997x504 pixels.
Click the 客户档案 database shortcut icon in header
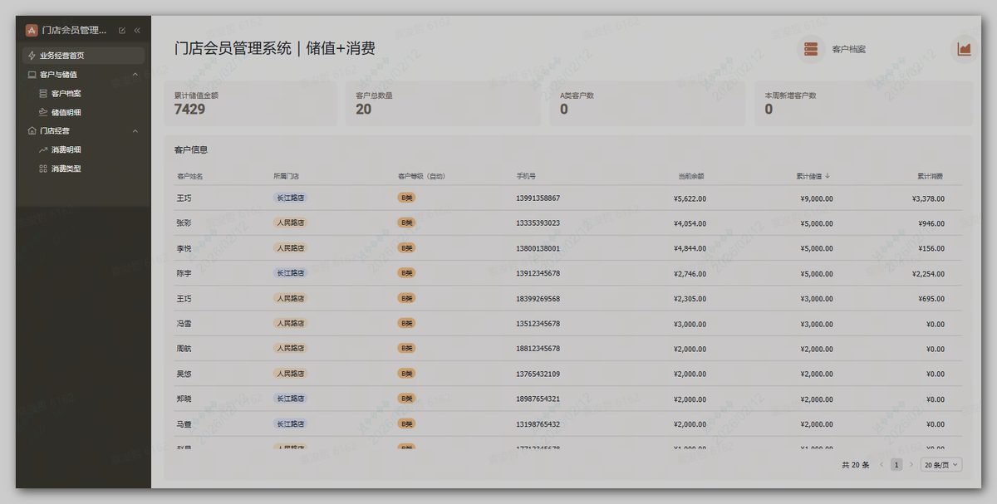tap(811, 50)
